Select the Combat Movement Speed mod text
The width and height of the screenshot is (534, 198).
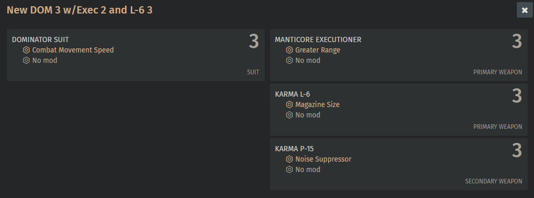point(73,50)
